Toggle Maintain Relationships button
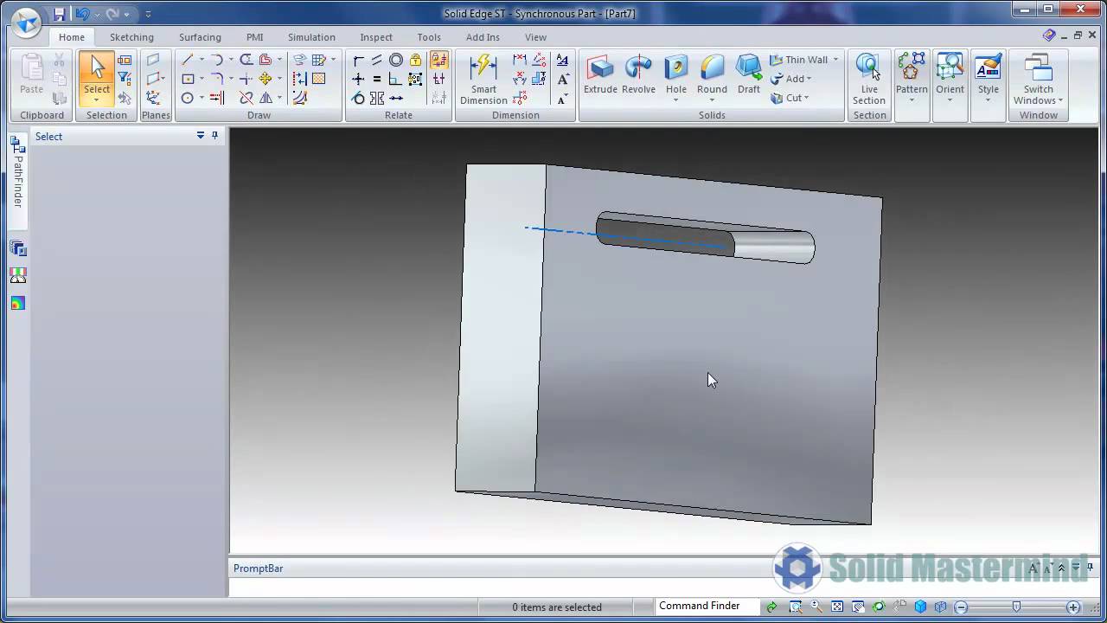Viewport: 1107px width, 623px height. click(439, 60)
